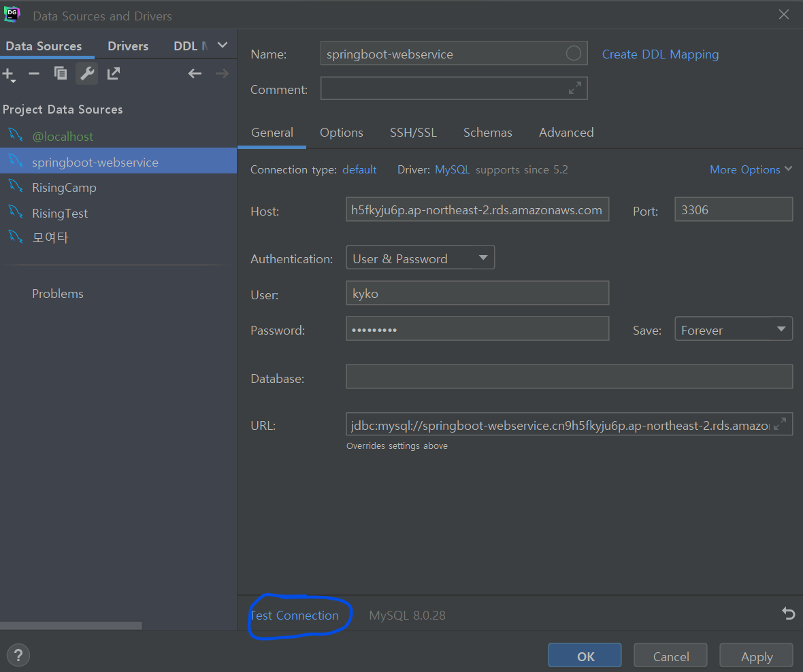Make data source global icon
The image size is (803, 672).
click(113, 73)
